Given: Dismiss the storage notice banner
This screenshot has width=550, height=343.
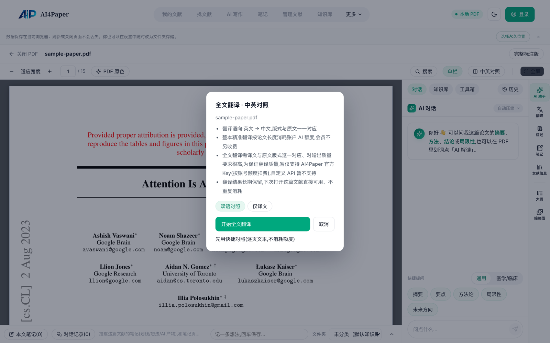Looking at the screenshot, I should [x=538, y=37].
